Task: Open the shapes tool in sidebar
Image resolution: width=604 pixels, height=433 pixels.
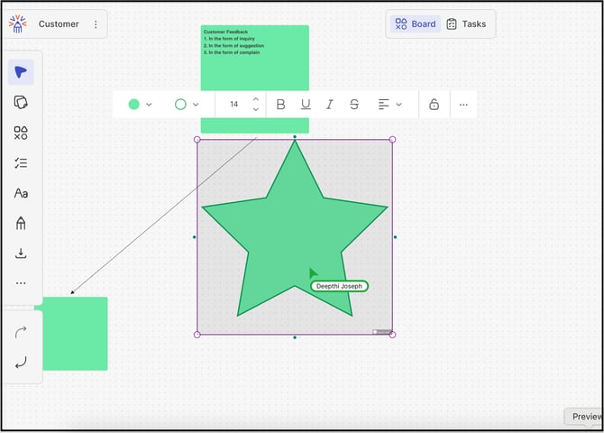Action: pyautogui.click(x=21, y=133)
